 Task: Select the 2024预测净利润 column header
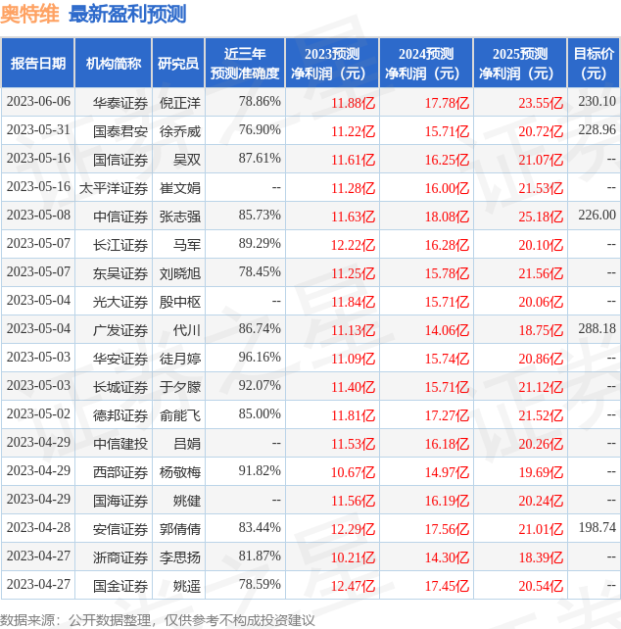(x=426, y=63)
